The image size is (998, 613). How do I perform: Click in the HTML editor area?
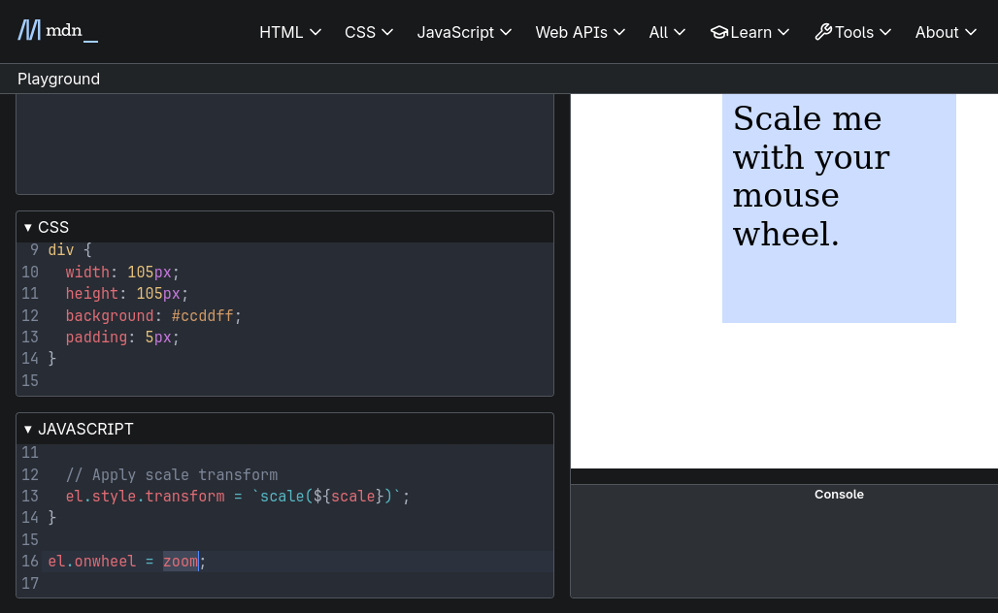click(x=284, y=144)
